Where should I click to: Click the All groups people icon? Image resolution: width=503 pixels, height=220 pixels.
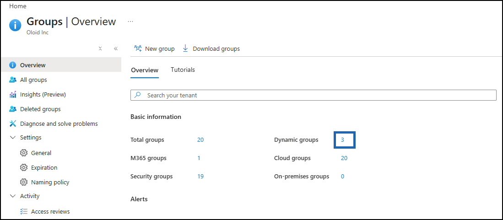12,80
